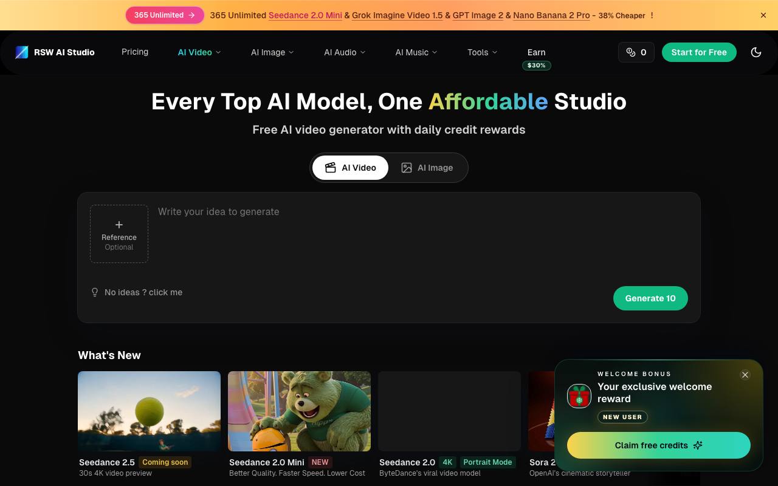Click the 4K badge on Seedance 2.0
This screenshot has height=486, width=778.
[447, 462]
